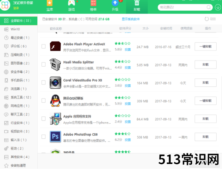
Task: Click the 登录 login link
Action: click(16, 8)
